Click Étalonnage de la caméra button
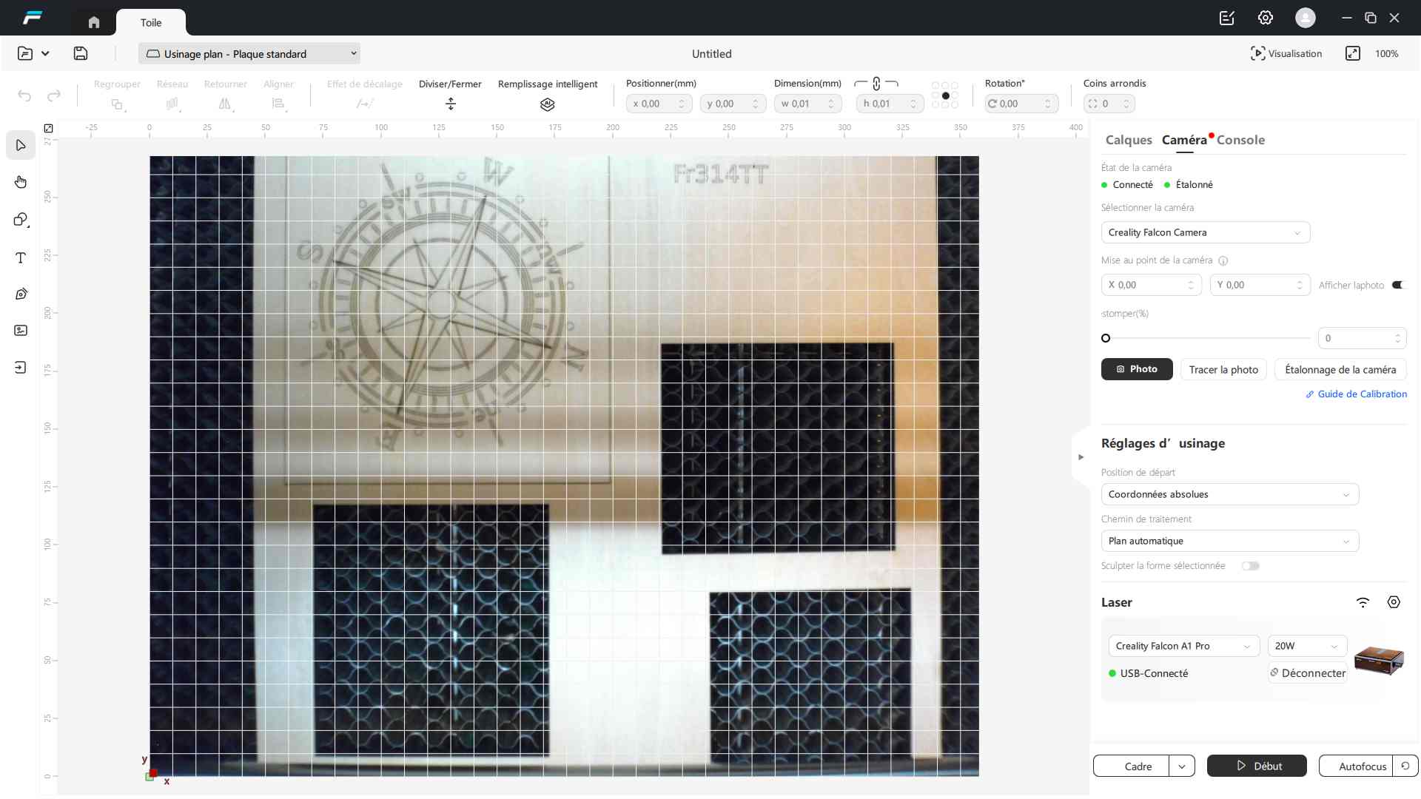This screenshot has height=799, width=1421. click(x=1340, y=369)
